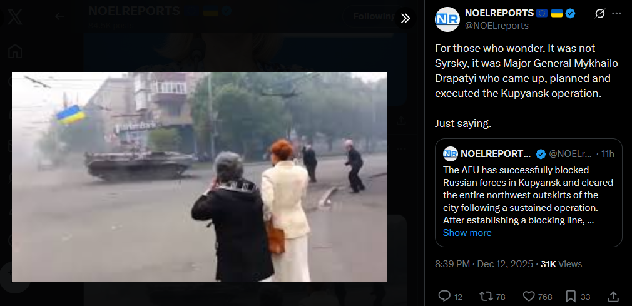
Task: Click the video image of the tank
Action: [x=200, y=177]
